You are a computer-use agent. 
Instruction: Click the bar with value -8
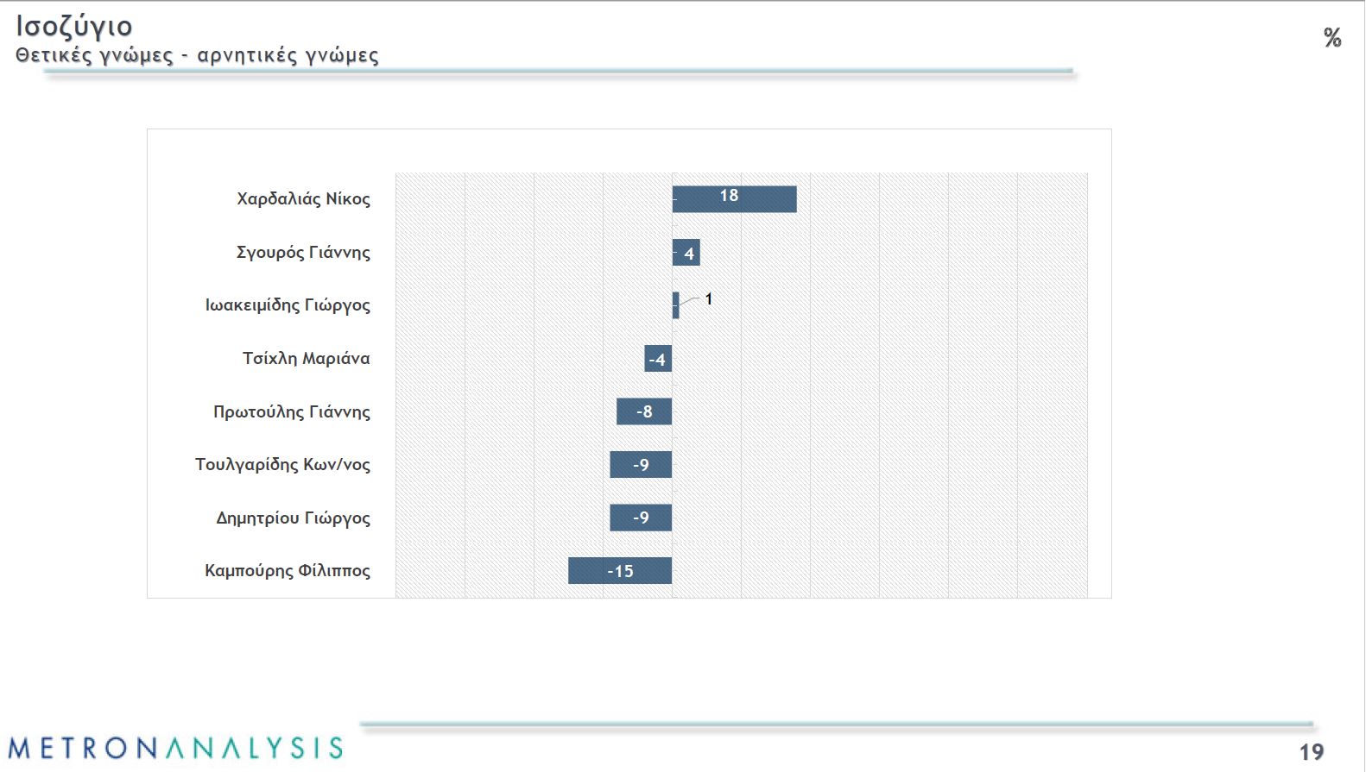[x=643, y=411]
